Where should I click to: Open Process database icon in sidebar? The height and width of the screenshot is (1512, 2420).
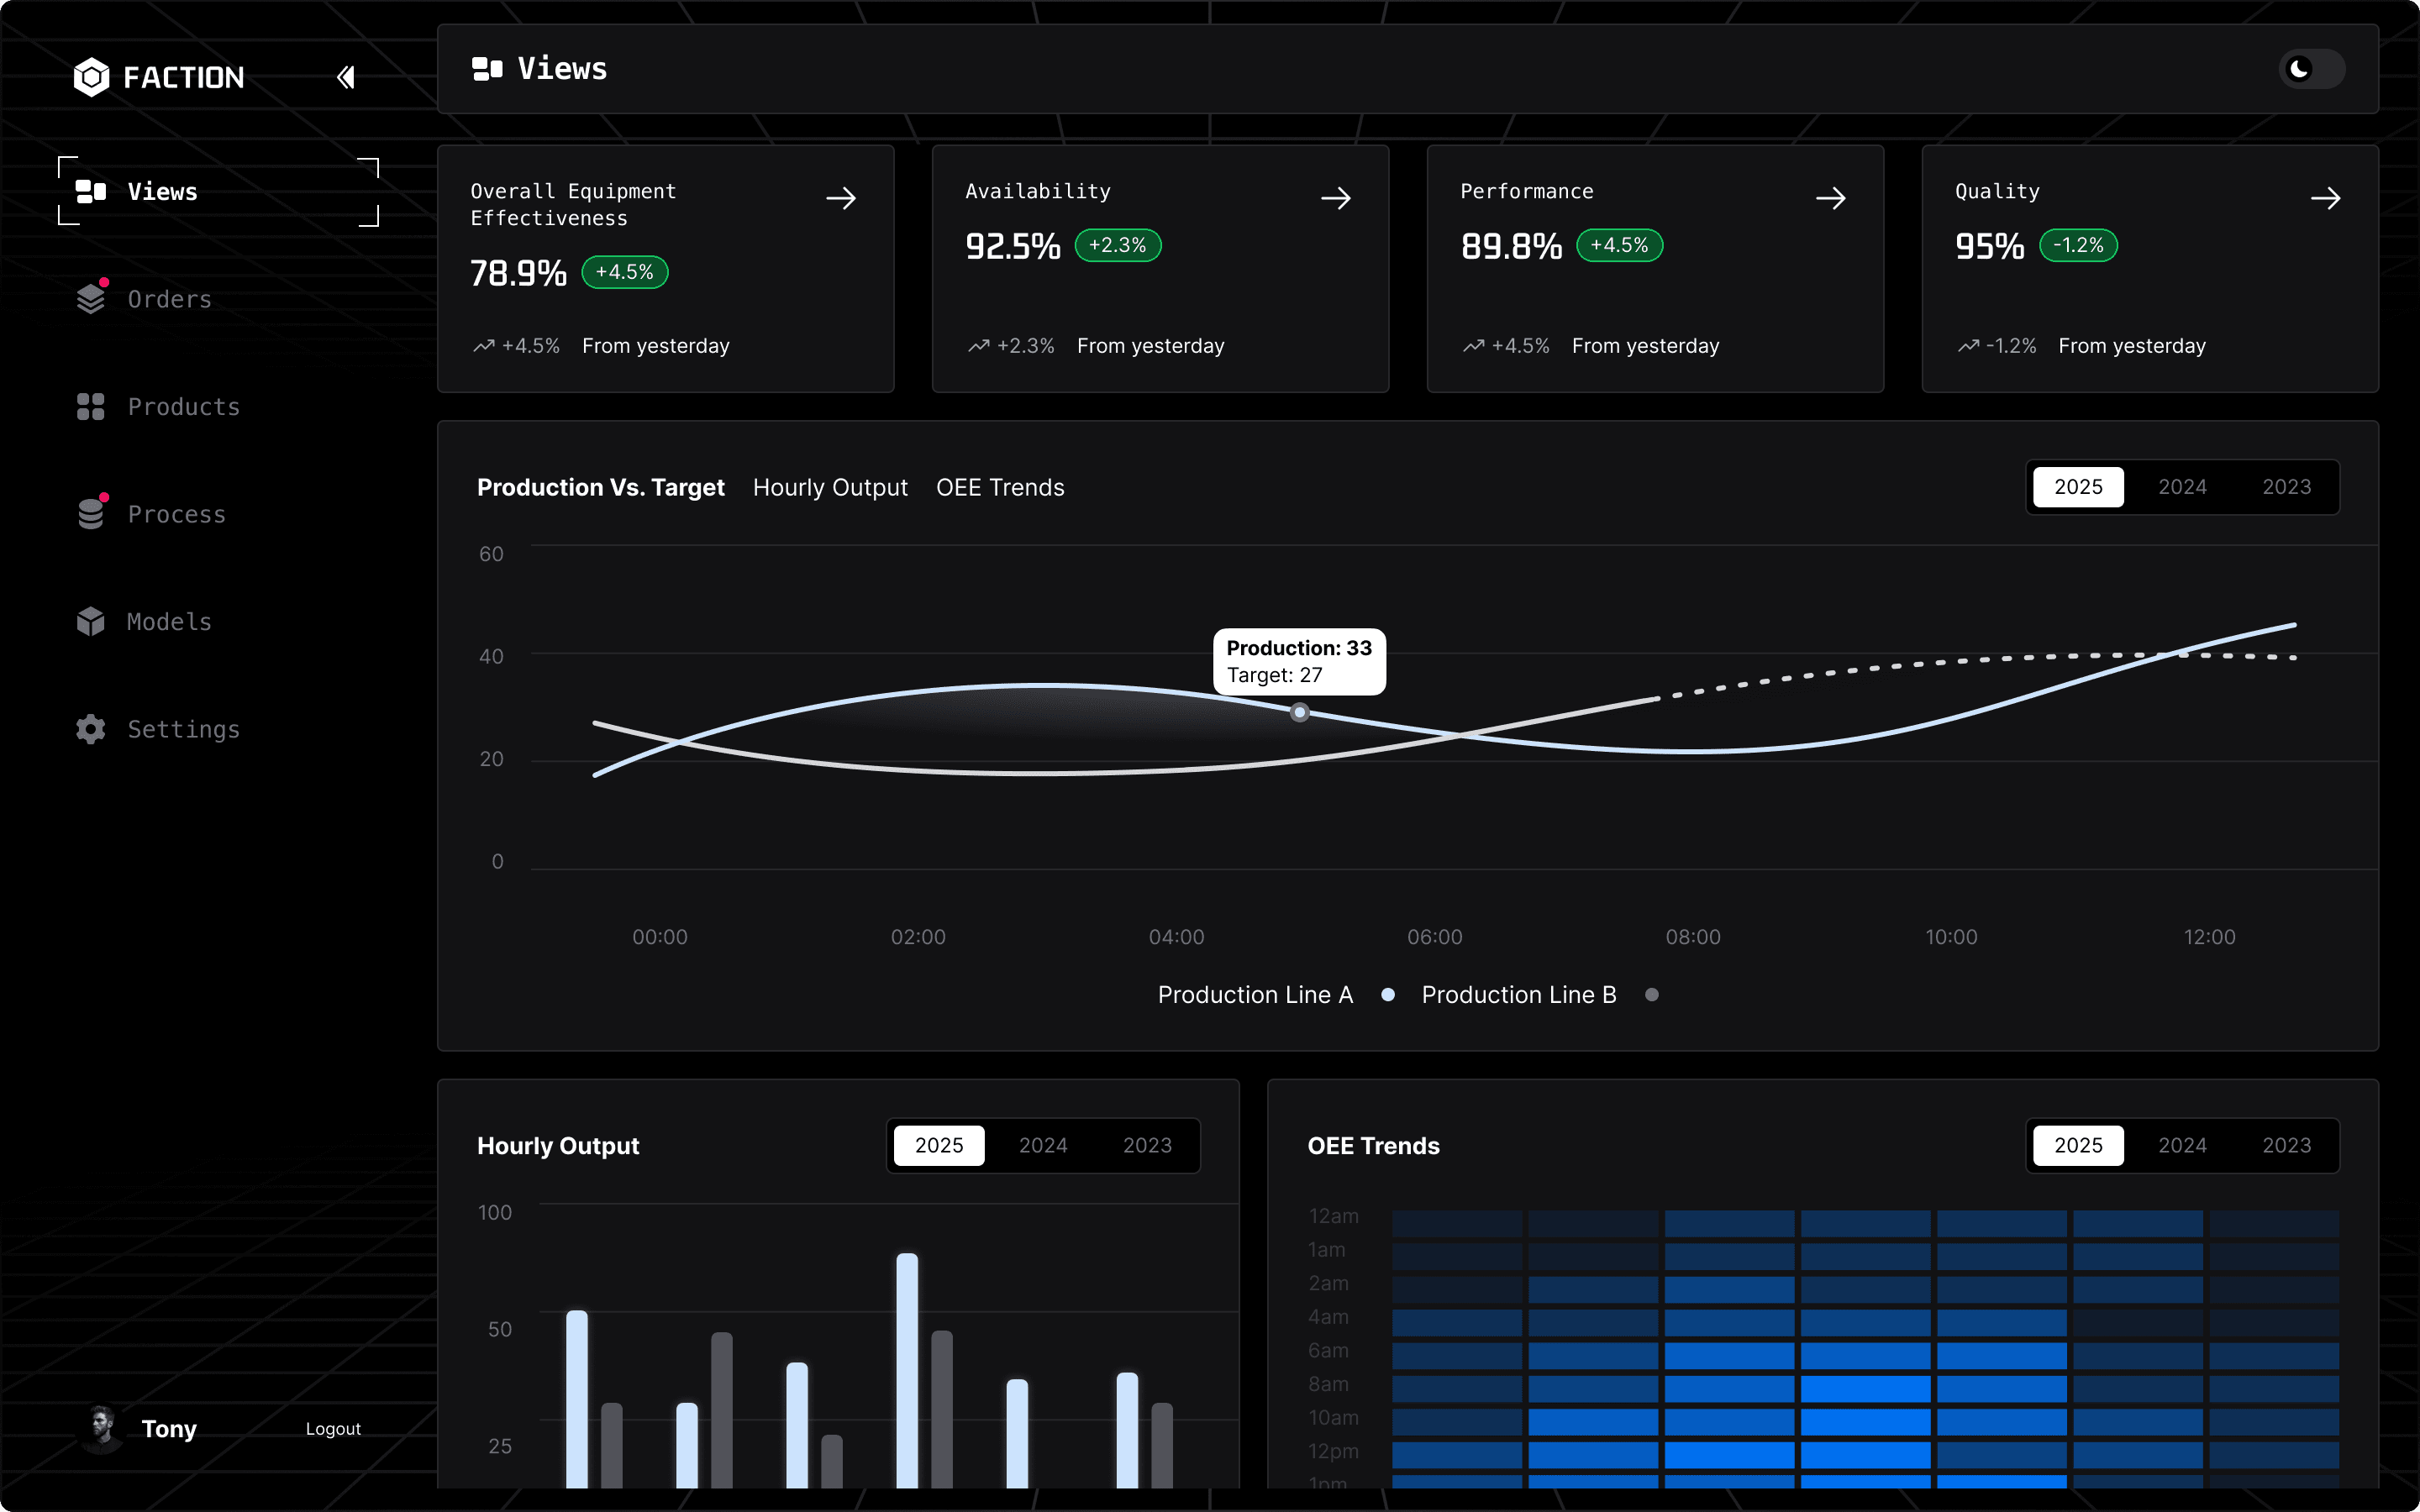tap(91, 514)
